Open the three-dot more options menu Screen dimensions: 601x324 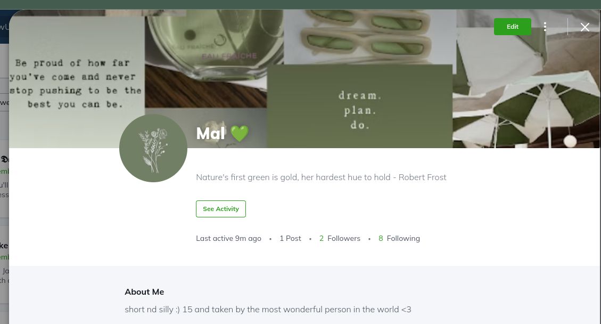tap(545, 27)
